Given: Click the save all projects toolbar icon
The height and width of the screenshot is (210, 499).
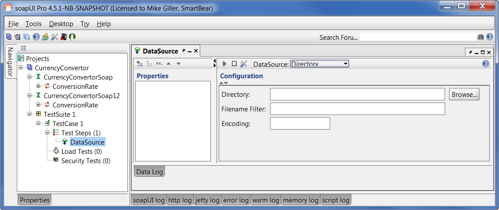Looking at the screenshot, I should pyautogui.click(x=27, y=37).
